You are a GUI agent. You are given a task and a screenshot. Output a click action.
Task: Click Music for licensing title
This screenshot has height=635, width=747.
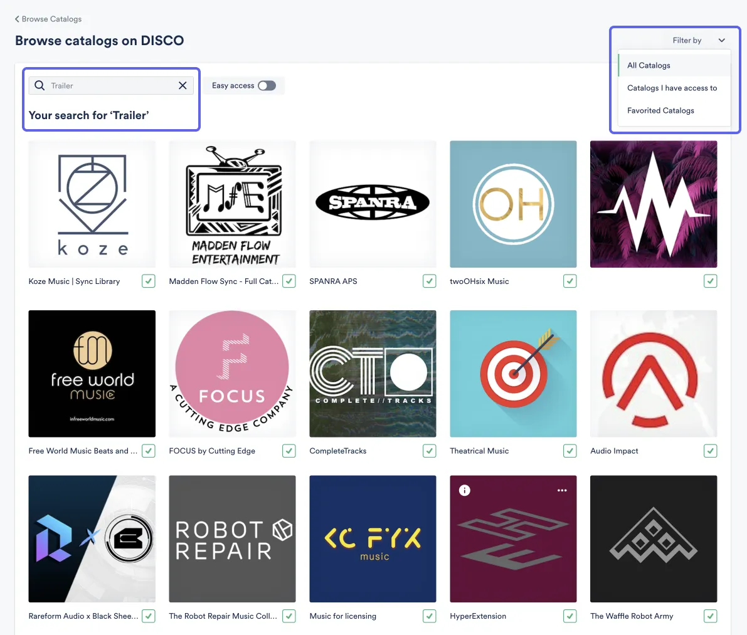click(343, 616)
